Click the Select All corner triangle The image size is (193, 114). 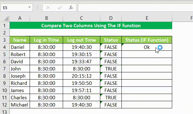[x=6, y=18]
